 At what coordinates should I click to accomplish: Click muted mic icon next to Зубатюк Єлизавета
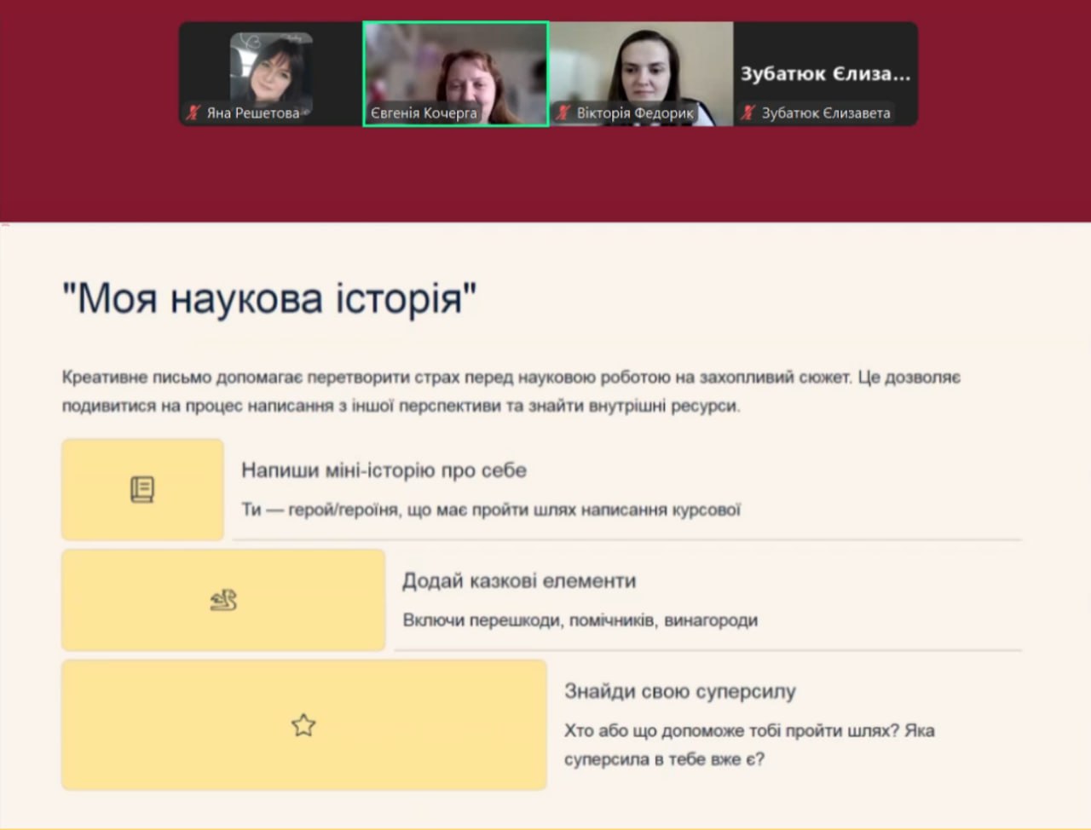coord(748,112)
